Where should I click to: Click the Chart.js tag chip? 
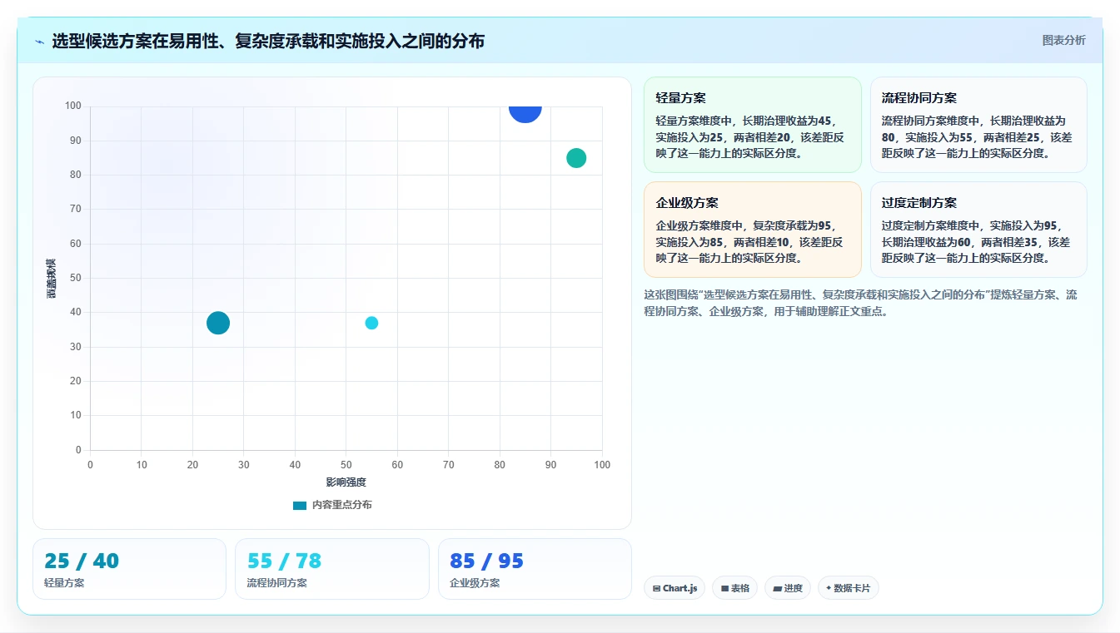(674, 588)
